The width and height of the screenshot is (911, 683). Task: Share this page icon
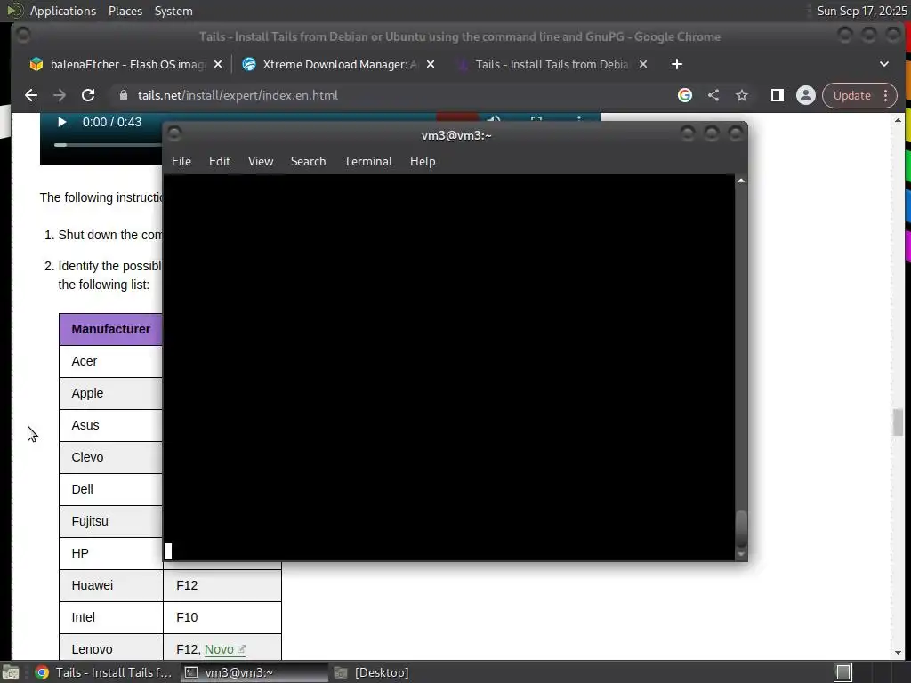tap(713, 95)
